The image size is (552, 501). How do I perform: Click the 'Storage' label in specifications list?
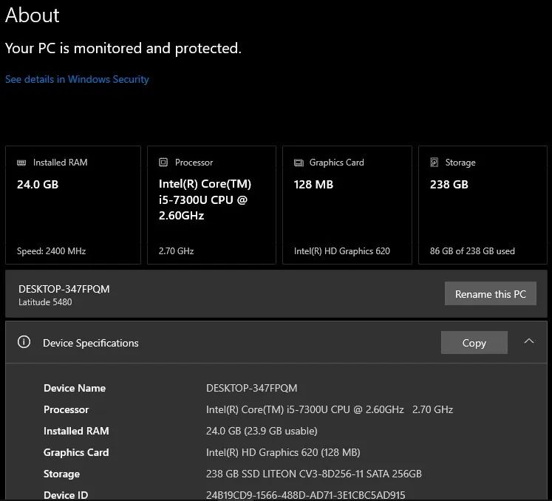tap(61, 474)
